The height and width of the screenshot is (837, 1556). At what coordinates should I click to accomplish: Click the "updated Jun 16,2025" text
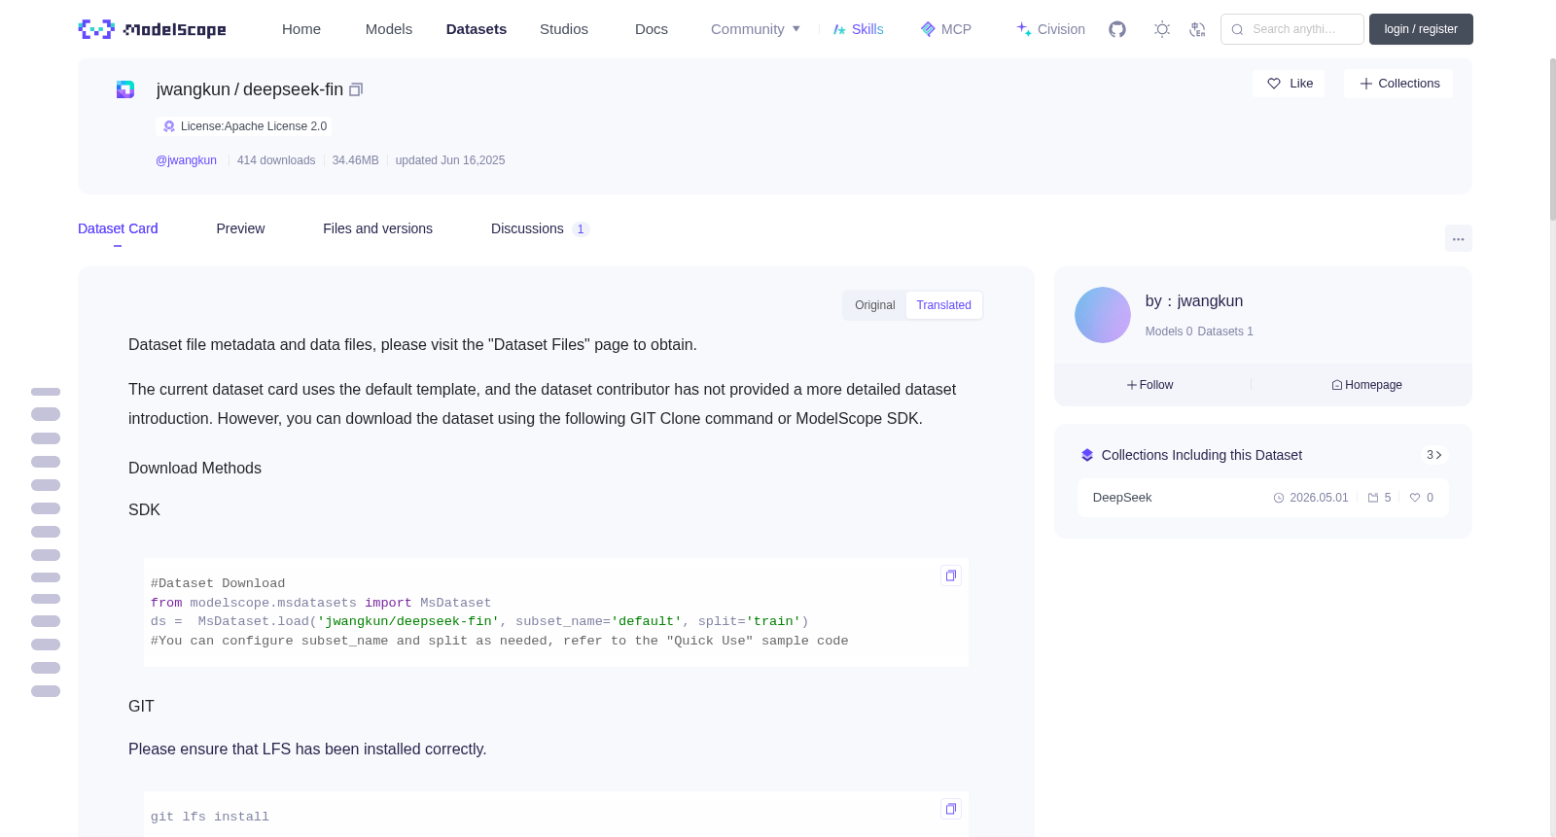point(450,160)
